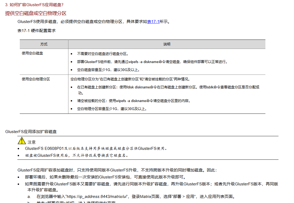
Task: Click the heading "GlusterFS应用添加扩容磁盘"
Action: [x=31, y=132]
